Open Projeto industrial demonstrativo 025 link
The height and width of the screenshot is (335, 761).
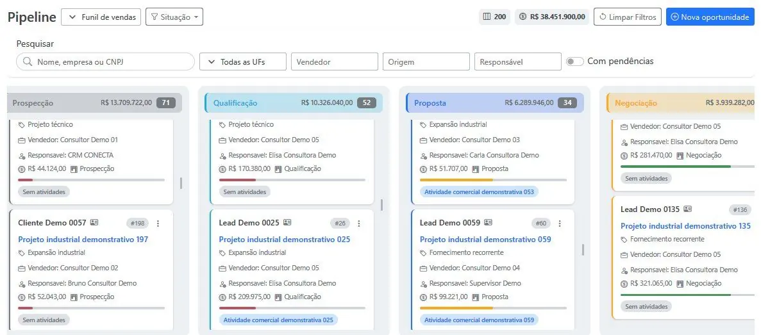tap(285, 239)
